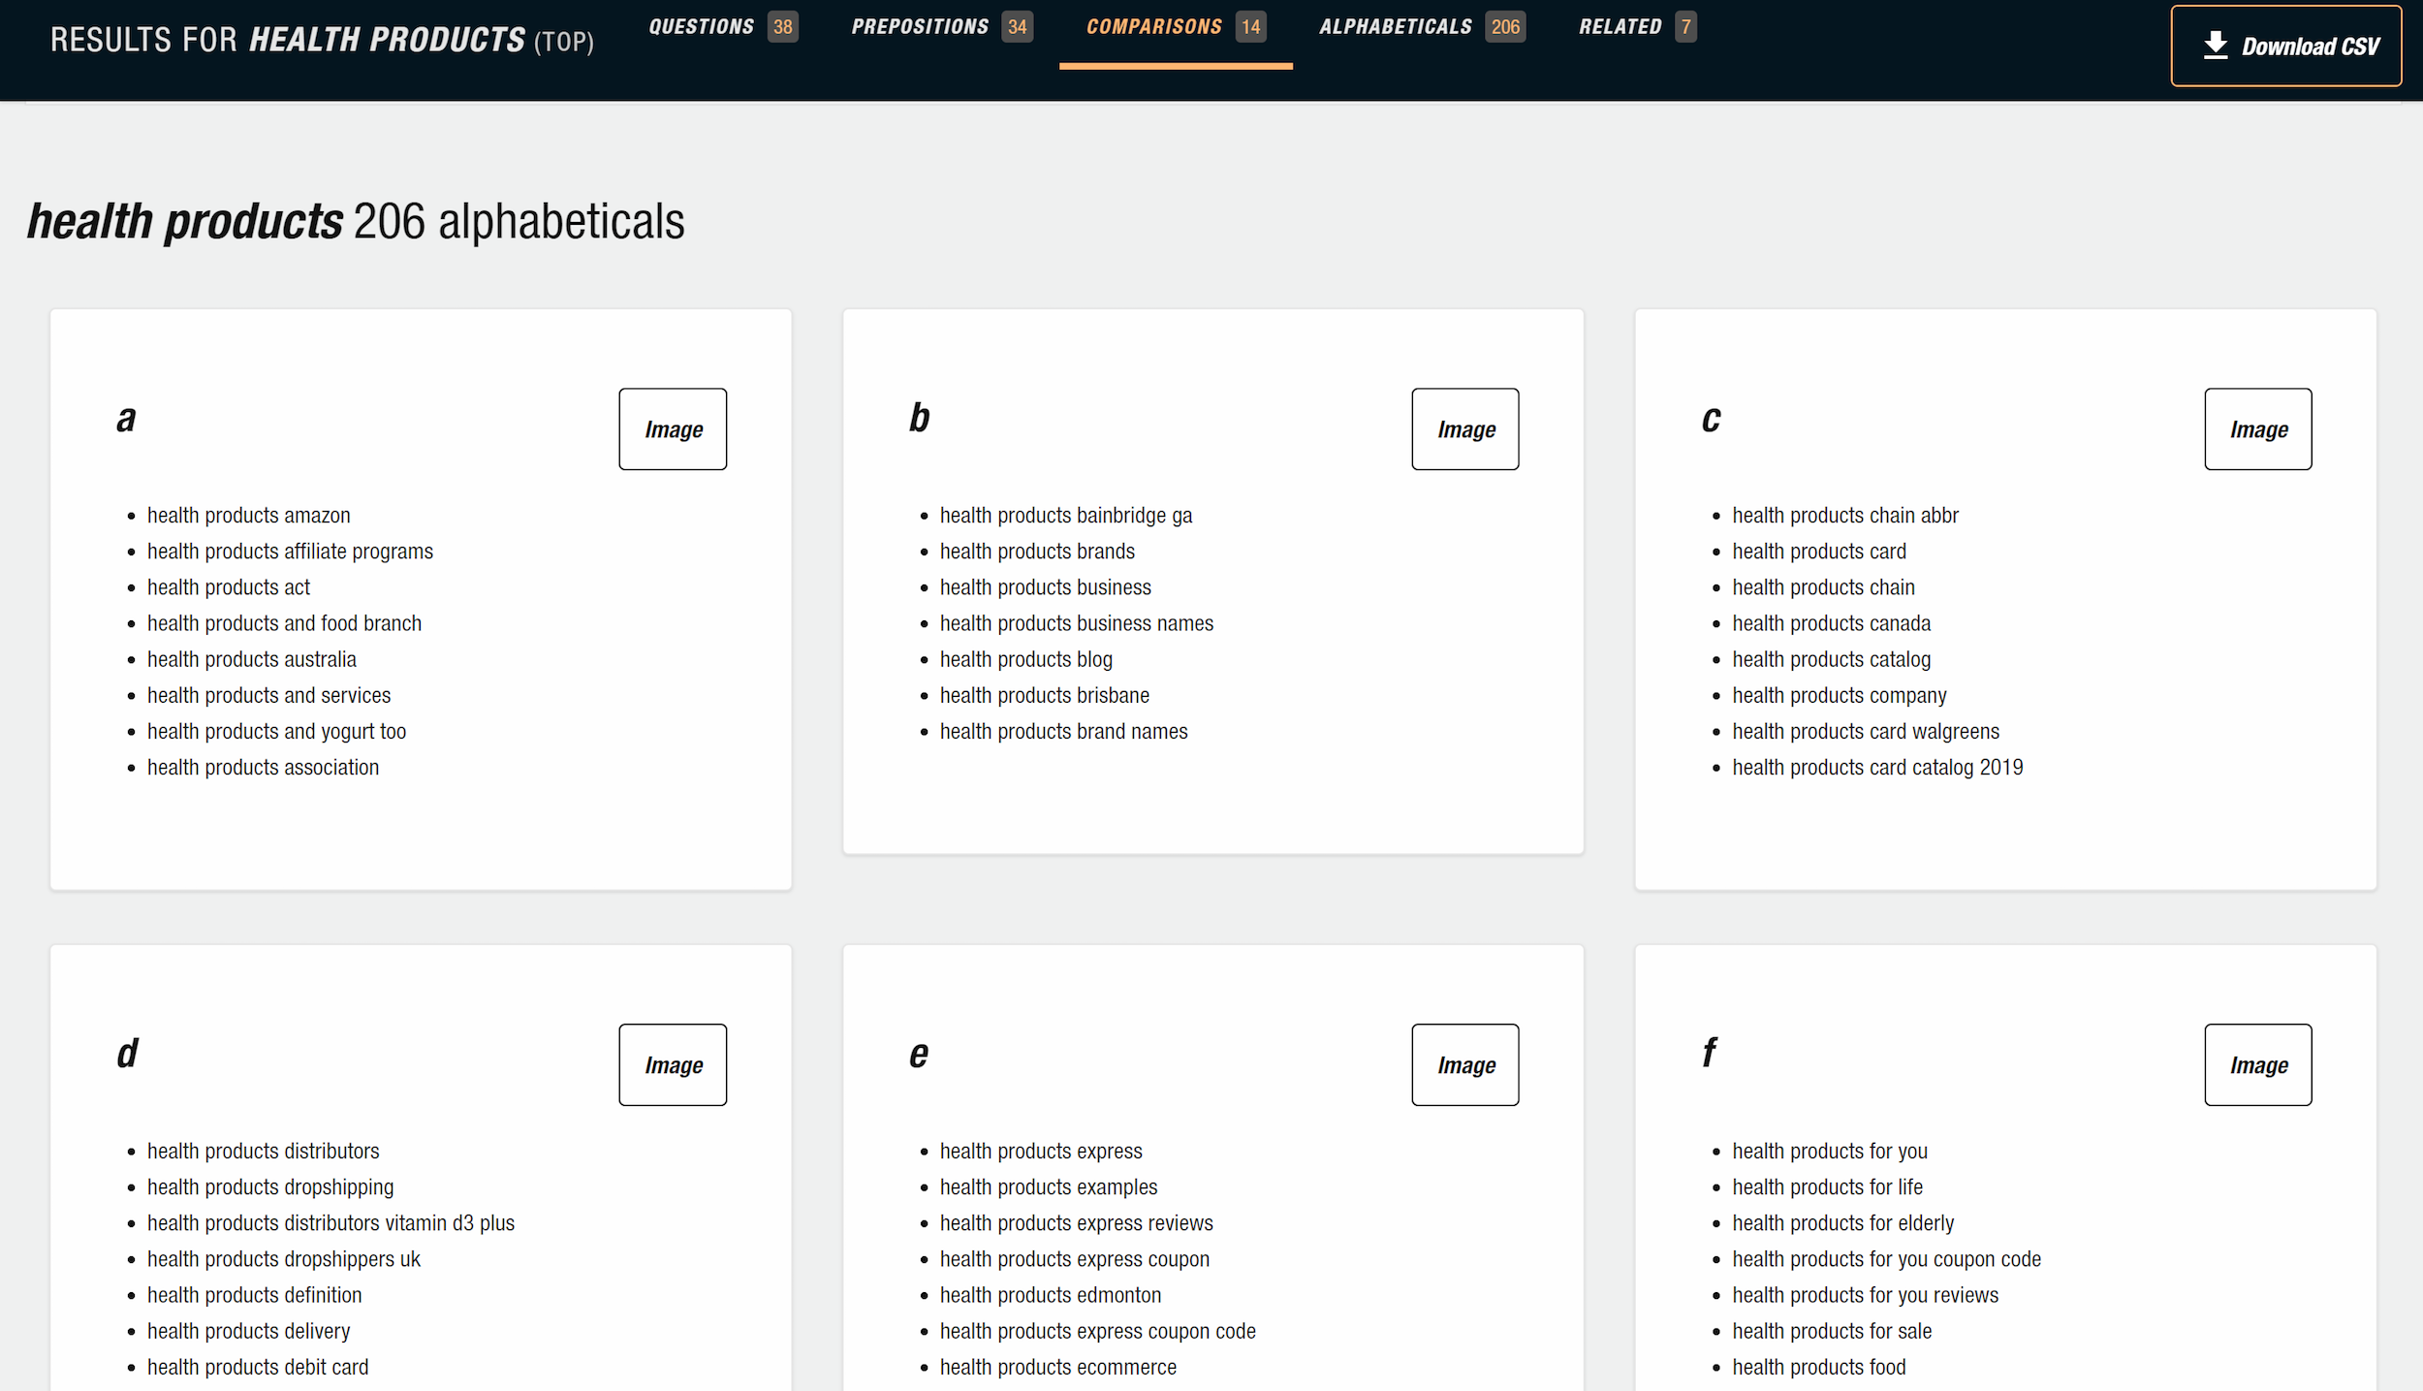
Task: Click 'health products dropshipping' entry
Action: click(269, 1187)
